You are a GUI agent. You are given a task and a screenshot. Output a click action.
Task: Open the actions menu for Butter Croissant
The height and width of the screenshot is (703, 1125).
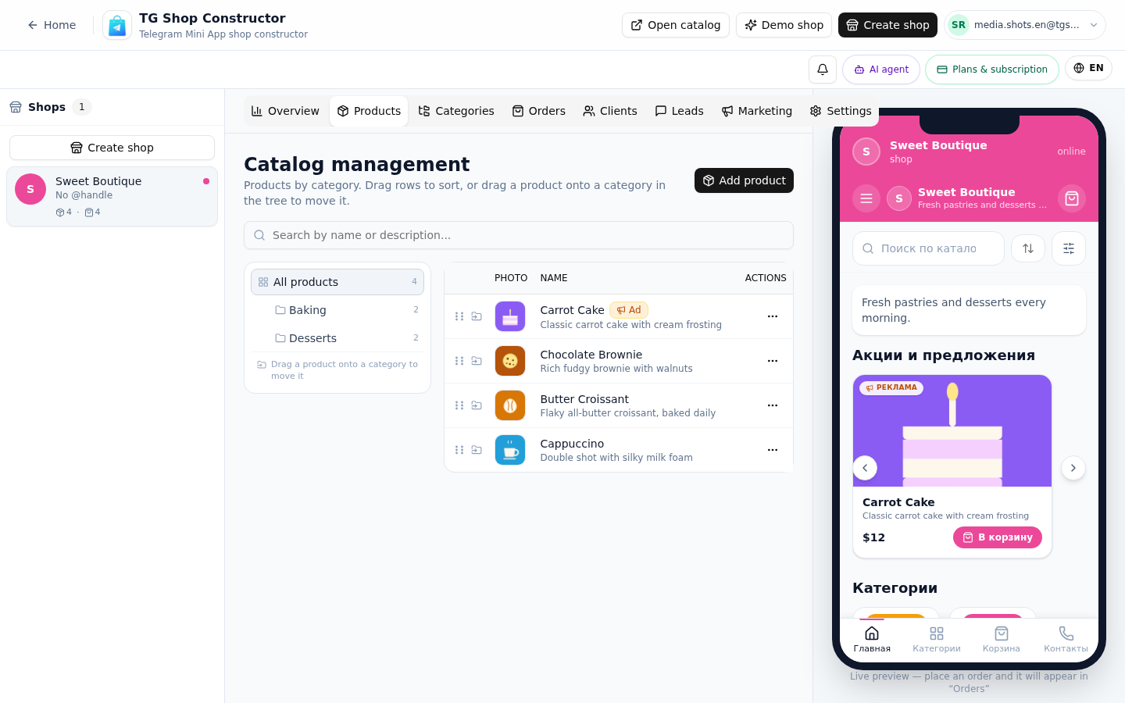773,405
